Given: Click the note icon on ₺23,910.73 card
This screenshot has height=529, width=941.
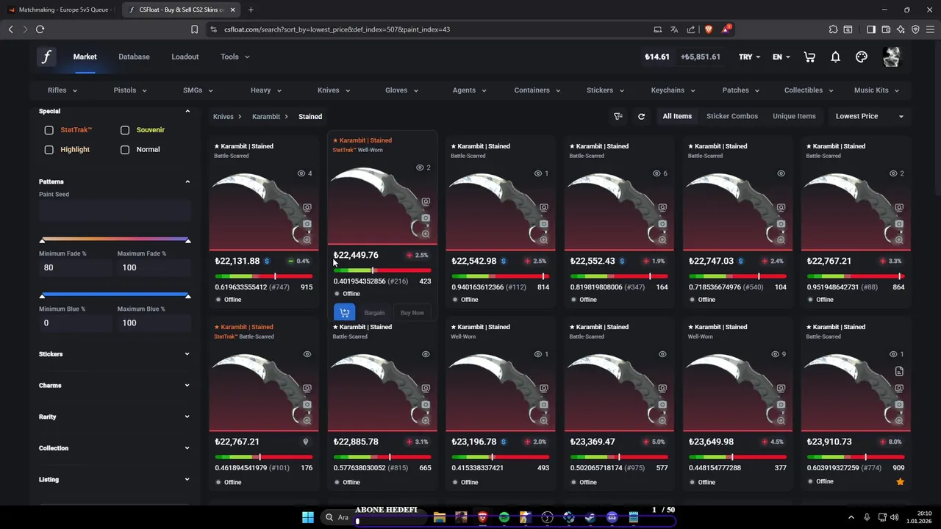Looking at the screenshot, I should point(899,372).
